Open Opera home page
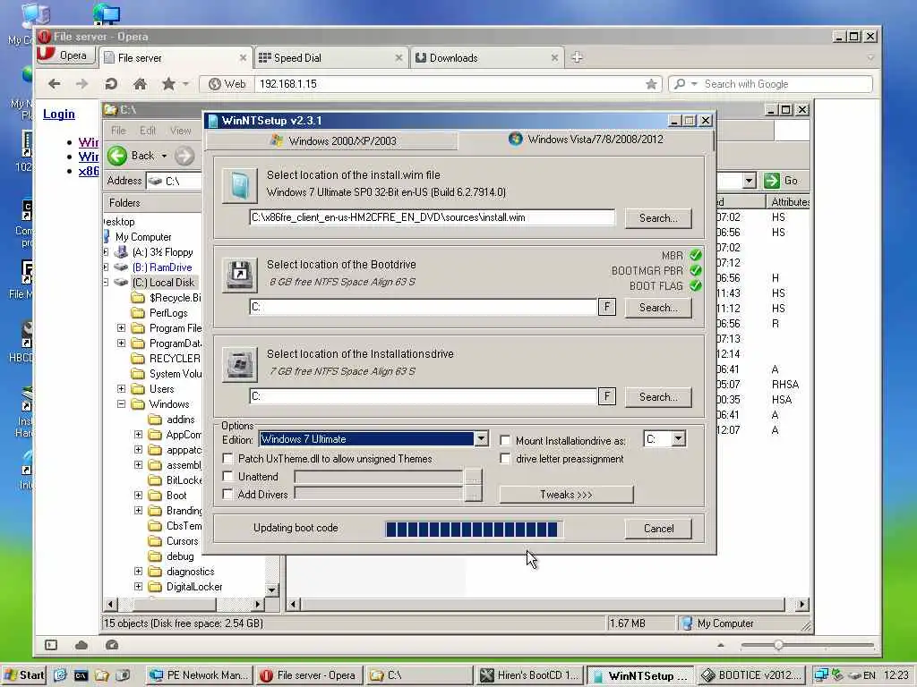The image size is (917, 687). tap(140, 84)
